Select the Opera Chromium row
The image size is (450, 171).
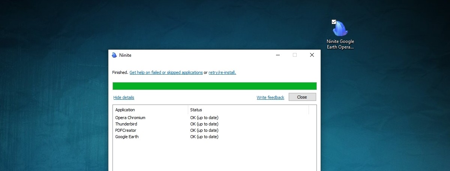[x=130, y=118]
